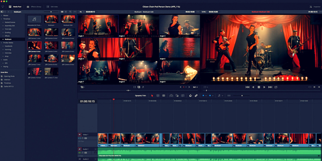Activate the Trim Edit mode tool
322x161 pixels.
click(158, 95)
